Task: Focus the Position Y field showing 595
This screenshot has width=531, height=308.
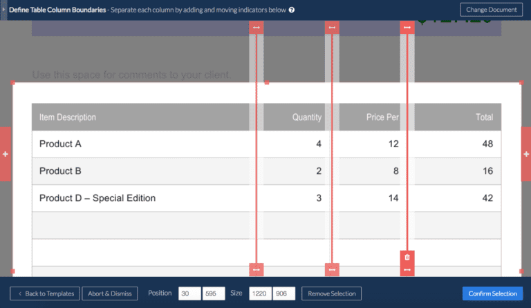Action: tap(214, 293)
